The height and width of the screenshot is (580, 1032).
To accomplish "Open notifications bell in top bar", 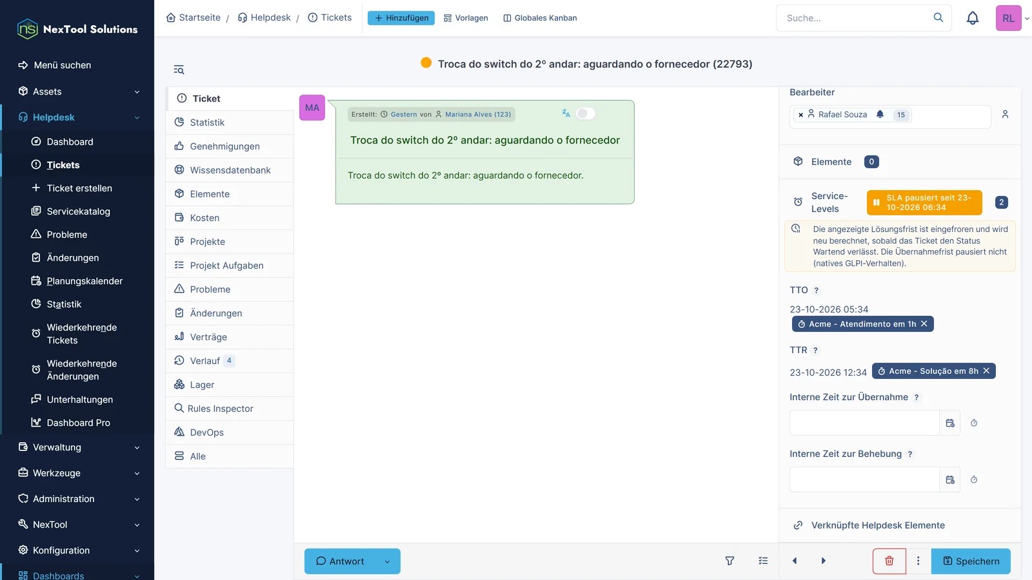I will (973, 18).
